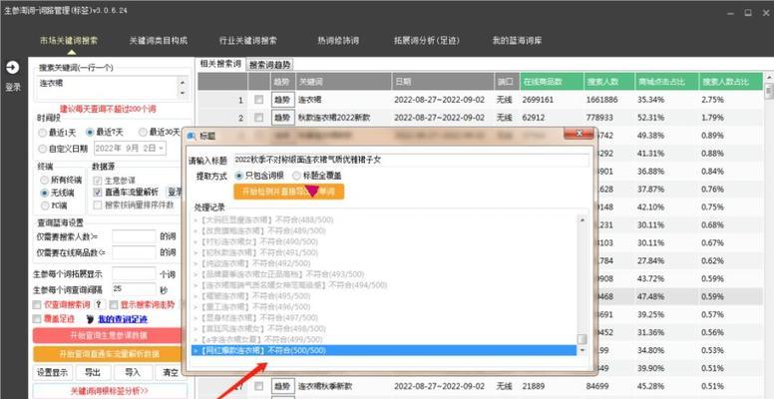Select 只包含词根 in the 标题 dialog
The height and width of the screenshot is (399, 774).
pos(239,176)
